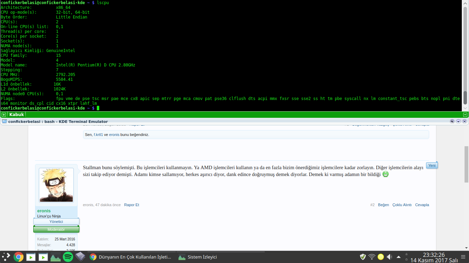
Task: Open the eronis username under the avatar
Action: (x=44, y=211)
